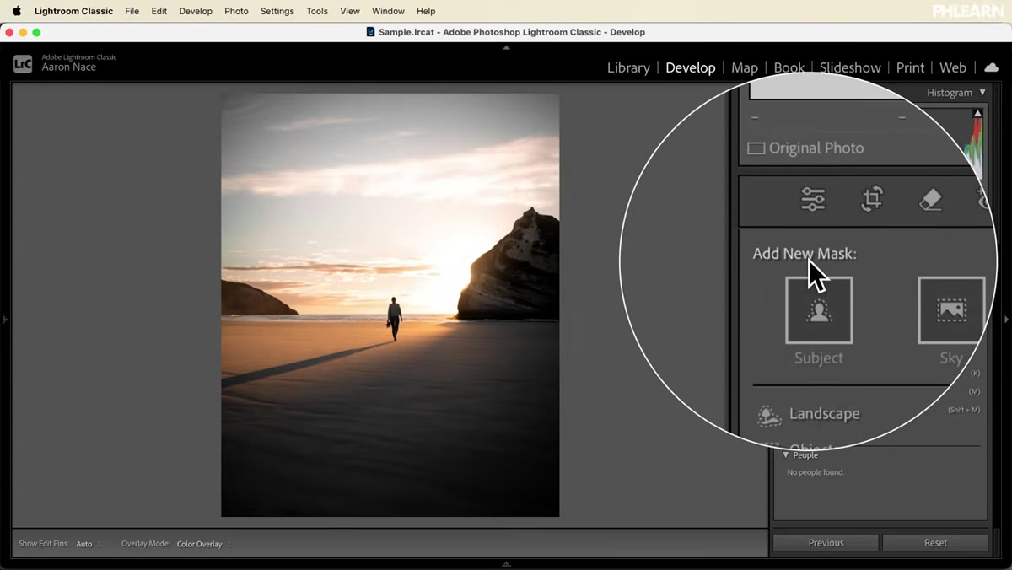Collapse the right panel via edge arrow
Viewport: 1012px width, 570px height.
1006,320
